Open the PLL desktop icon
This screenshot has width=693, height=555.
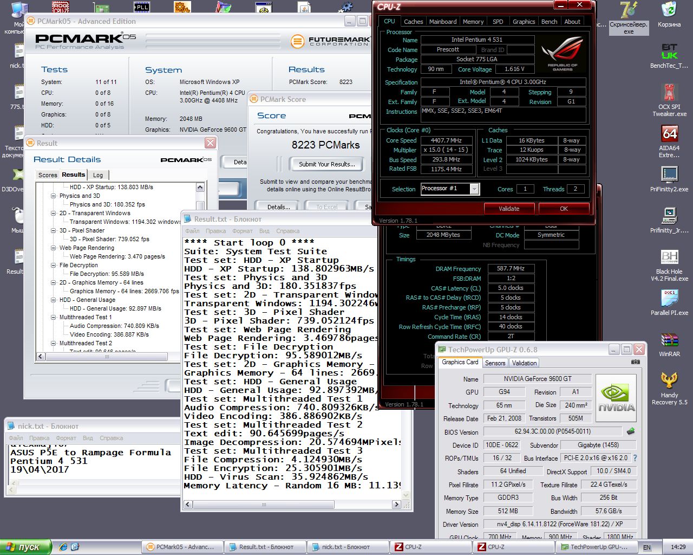click(x=142, y=7)
